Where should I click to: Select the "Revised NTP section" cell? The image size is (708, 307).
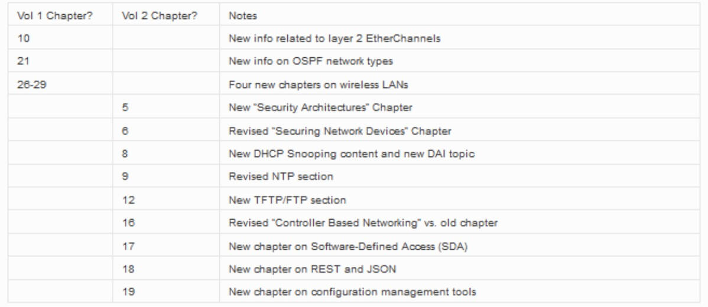pyautogui.click(x=281, y=177)
